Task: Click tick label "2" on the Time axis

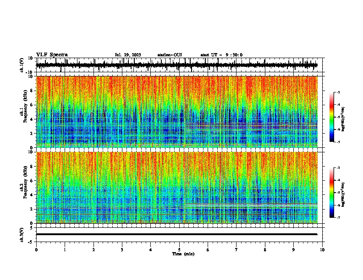Action: 93,250
